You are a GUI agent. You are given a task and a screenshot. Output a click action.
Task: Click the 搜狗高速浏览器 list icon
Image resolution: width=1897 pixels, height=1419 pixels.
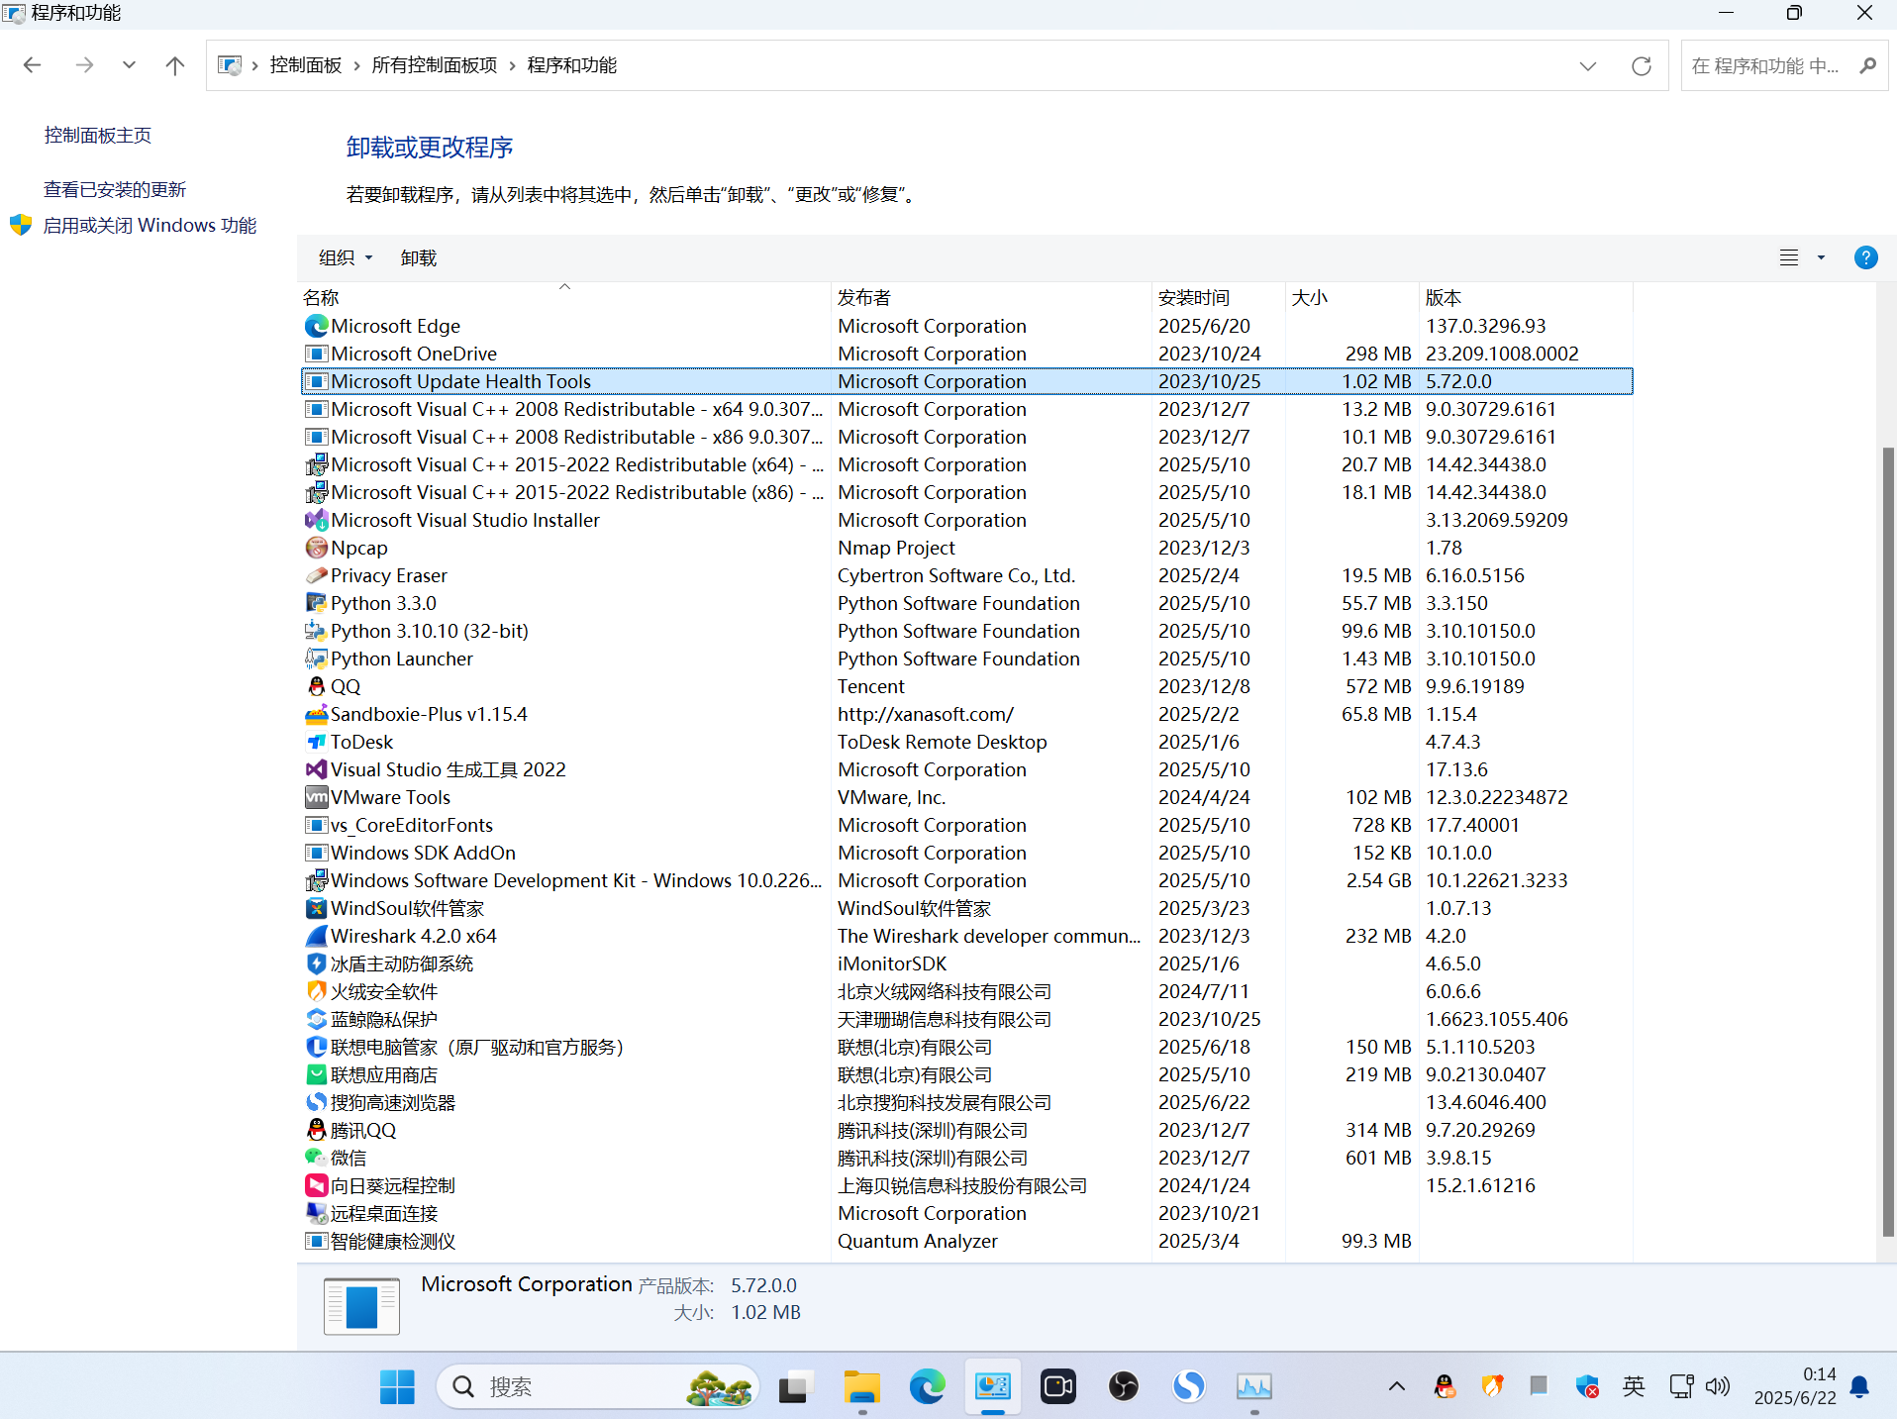click(x=316, y=1102)
